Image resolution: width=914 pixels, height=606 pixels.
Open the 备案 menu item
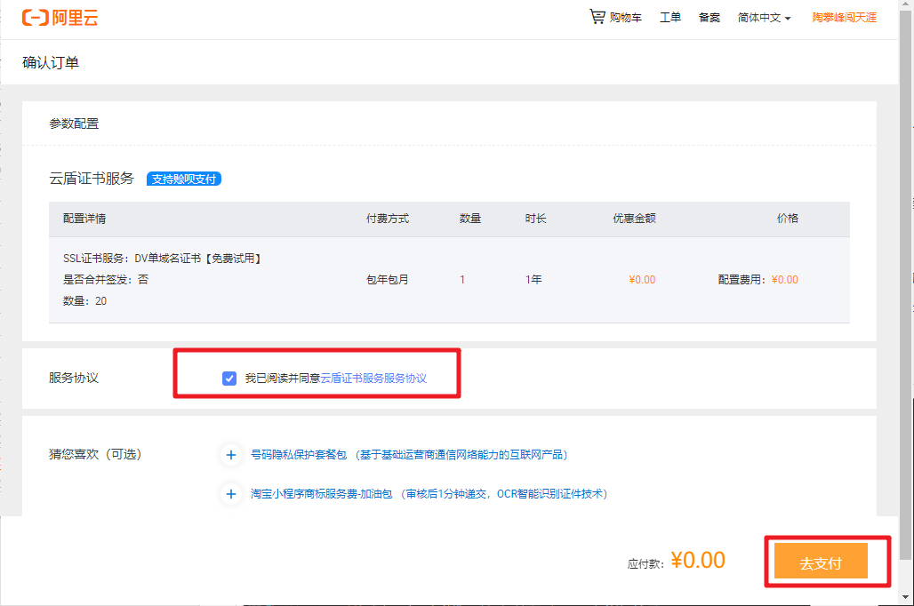[x=710, y=18]
